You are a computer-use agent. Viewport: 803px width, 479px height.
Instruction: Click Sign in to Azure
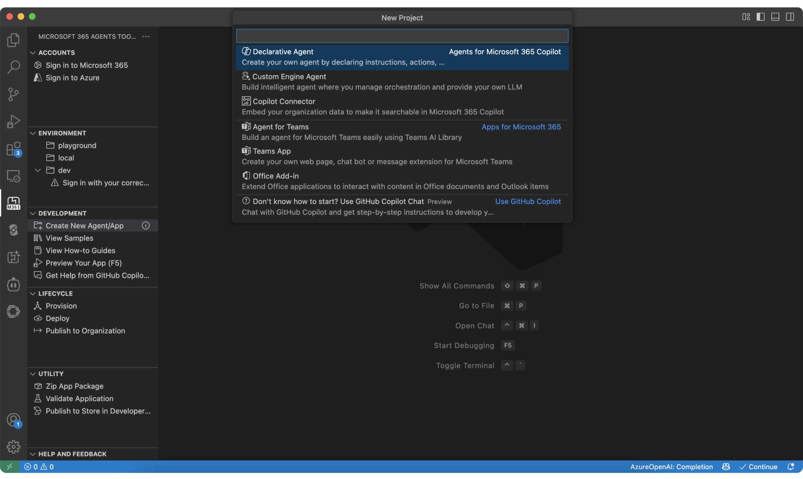[93, 77]
